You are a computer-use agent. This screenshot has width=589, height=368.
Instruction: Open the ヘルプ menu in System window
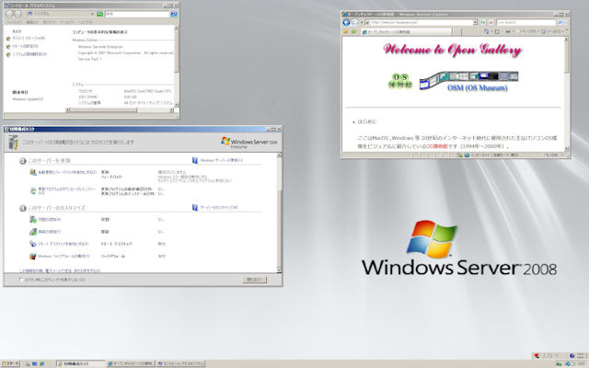pos(85,22)
